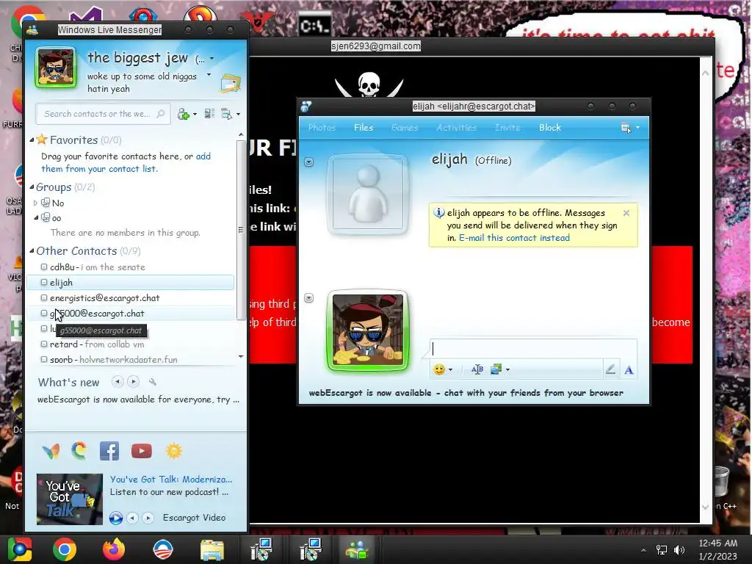Click your profile avatar in Messenger main window
This screenshot has width=752, height=564.
tap(56, 68)
